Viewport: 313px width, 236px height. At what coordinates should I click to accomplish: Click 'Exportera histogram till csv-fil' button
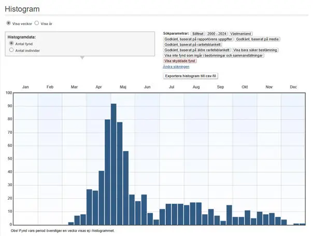coord(191,76)
